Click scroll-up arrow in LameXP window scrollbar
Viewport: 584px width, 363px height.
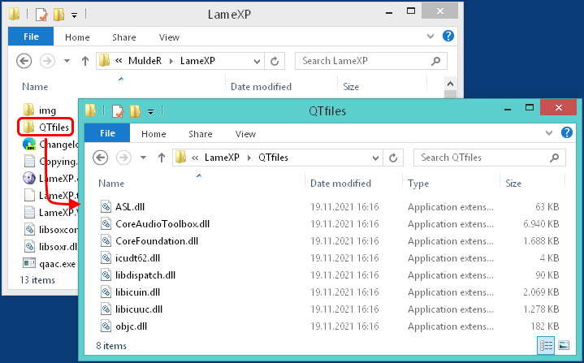[x=450, y=84]
